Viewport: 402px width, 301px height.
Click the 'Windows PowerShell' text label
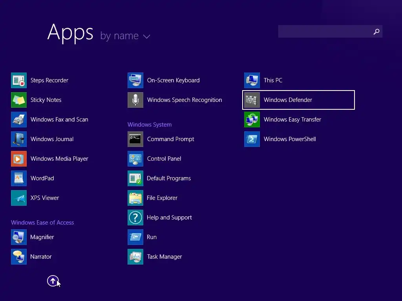290,139
